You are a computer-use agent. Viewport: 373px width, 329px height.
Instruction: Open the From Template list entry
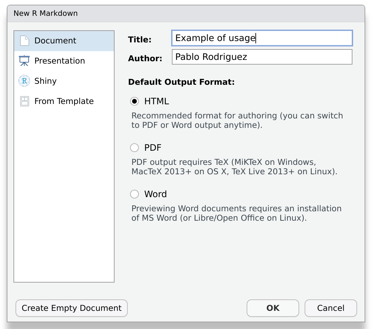[64, 101]
